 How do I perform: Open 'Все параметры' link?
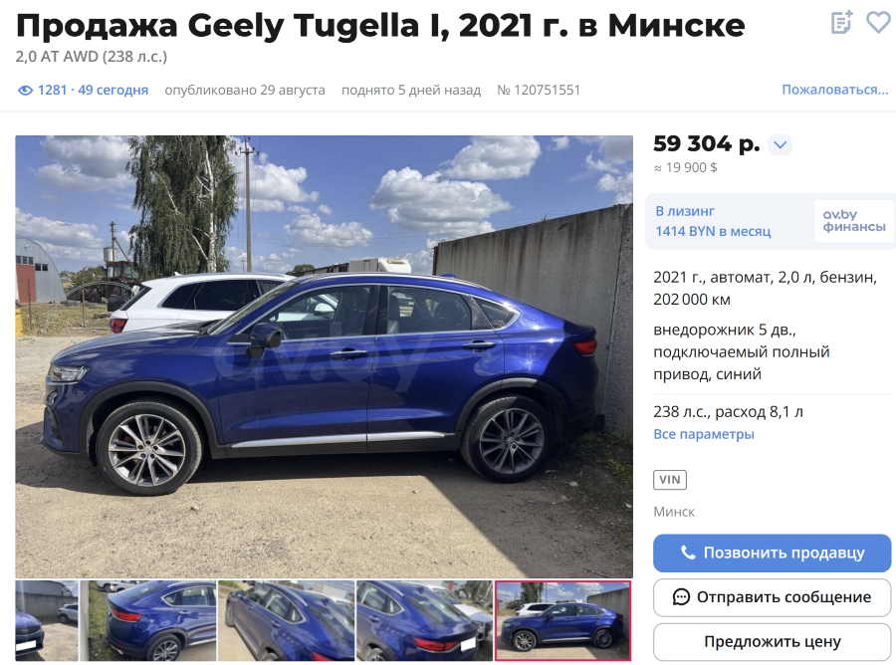[704, 434]
